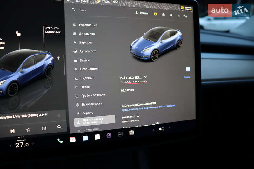Tap the info icon next to Автопилот

coord(138,115)
